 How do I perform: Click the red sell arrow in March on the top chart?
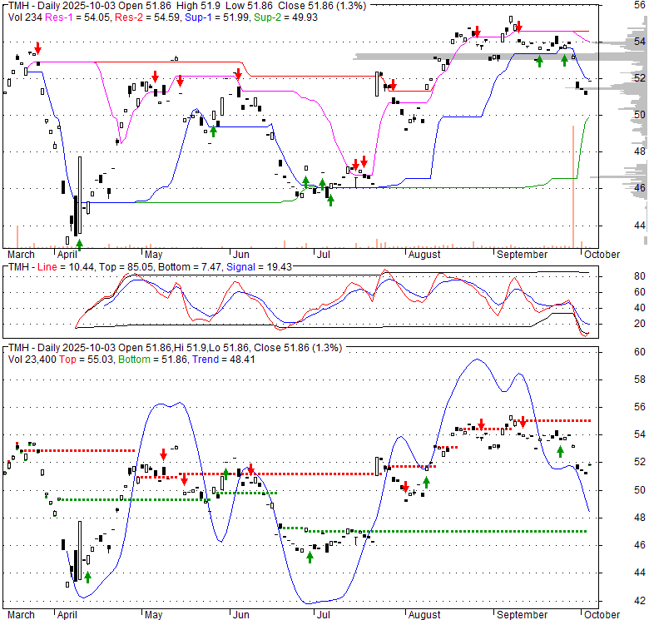[37, 51]
